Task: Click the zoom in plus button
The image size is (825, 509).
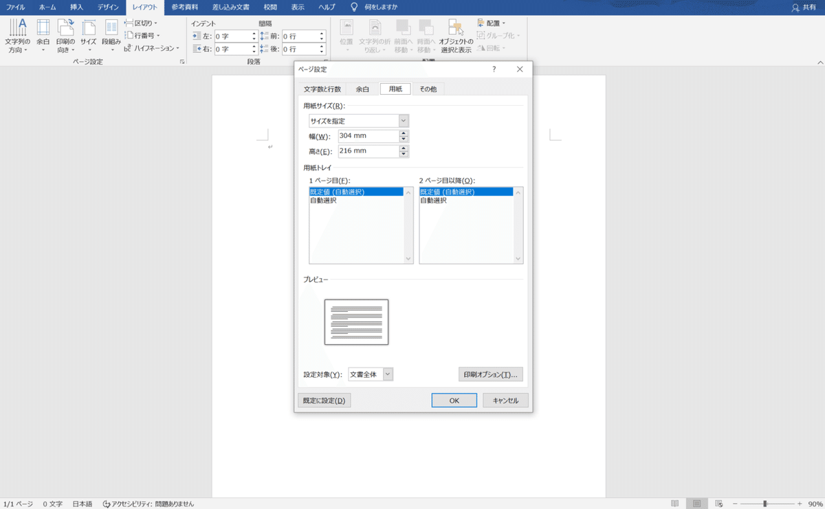Action: pos(798,504)
